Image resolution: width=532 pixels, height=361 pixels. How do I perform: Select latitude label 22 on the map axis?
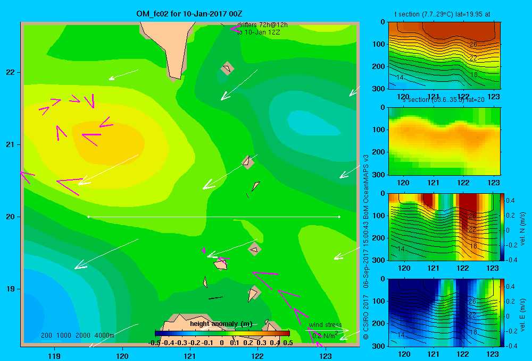[11, 72]
